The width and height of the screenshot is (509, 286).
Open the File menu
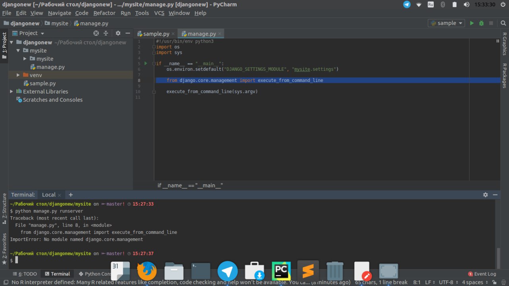(x=6, y=13)
